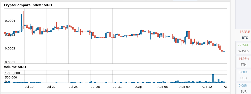Screen dimensions: 251x94
Task: Click the Aug 09 date label
Action: tap(184, 87)
